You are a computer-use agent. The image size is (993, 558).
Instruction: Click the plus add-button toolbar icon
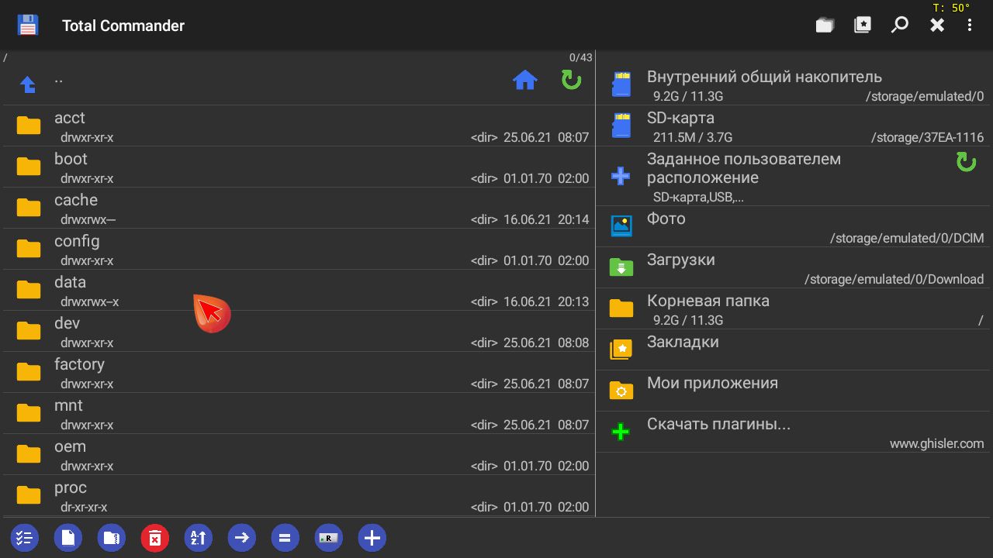pyautogui.click(x=372, y=538)
